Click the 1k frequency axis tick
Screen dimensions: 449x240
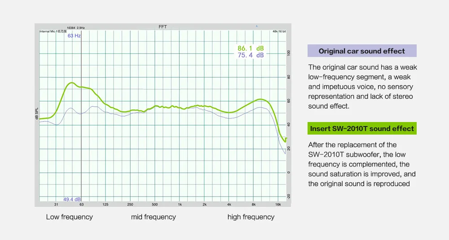point(180,205)
